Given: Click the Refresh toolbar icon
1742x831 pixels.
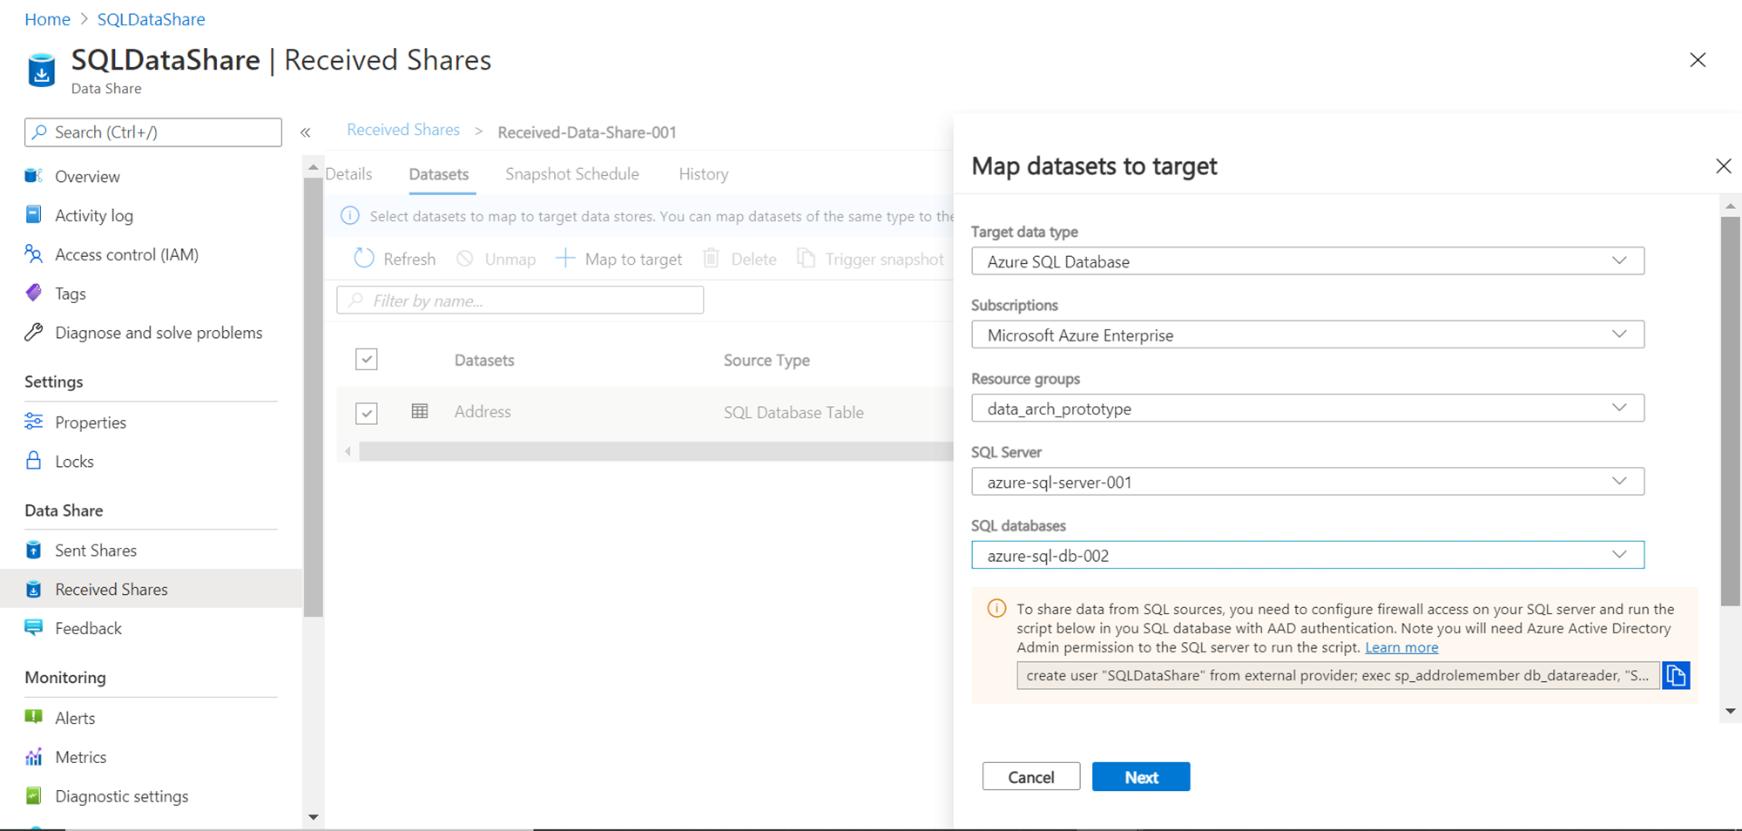Looking at the screenshot, I should 364,259.
